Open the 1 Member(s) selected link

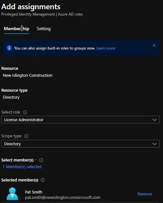[x=22, y=167]
